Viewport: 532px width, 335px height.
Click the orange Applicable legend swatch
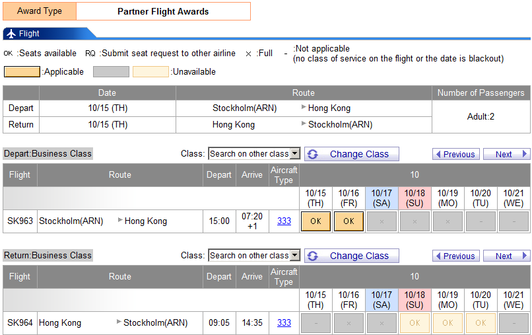coord(21,71)
